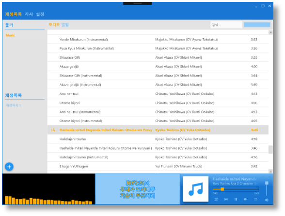
Task: Skip to the previous track
Action: point(226,199)
